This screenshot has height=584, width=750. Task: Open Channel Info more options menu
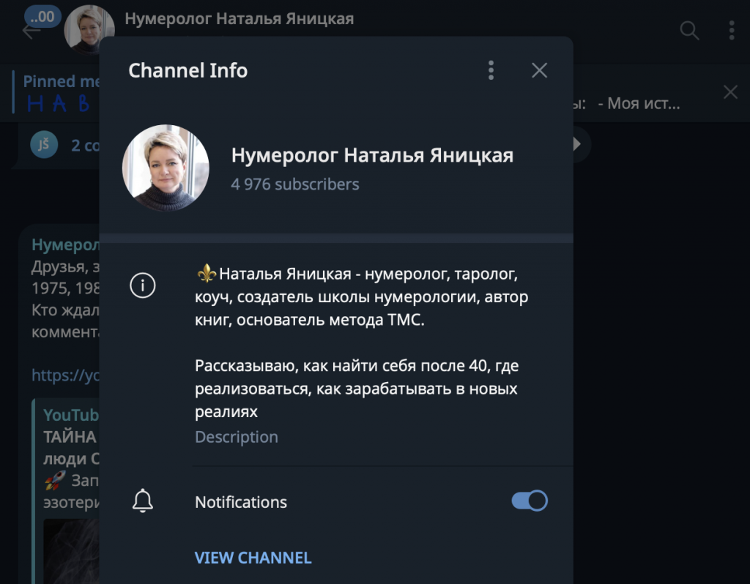click(491, 70)
